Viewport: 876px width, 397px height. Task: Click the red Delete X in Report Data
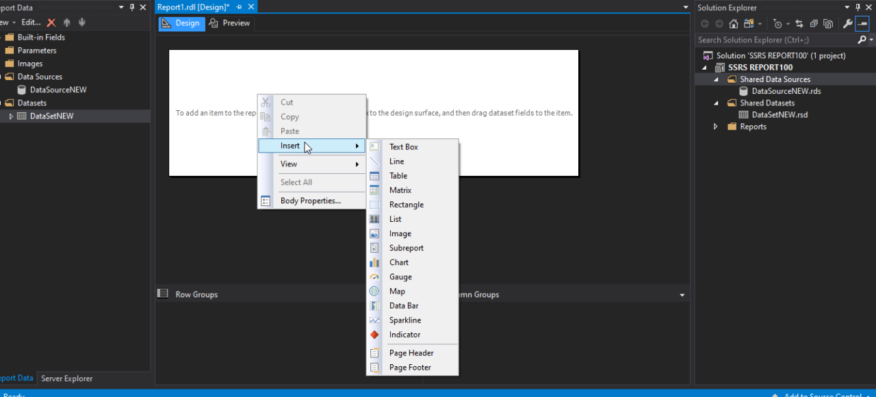coord(51,23)
